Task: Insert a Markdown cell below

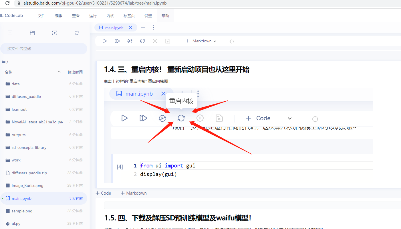Action: (134, 193)
